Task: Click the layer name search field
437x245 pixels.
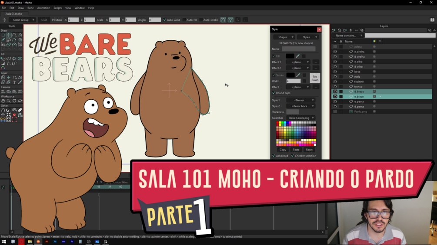Action: point(400,36)
